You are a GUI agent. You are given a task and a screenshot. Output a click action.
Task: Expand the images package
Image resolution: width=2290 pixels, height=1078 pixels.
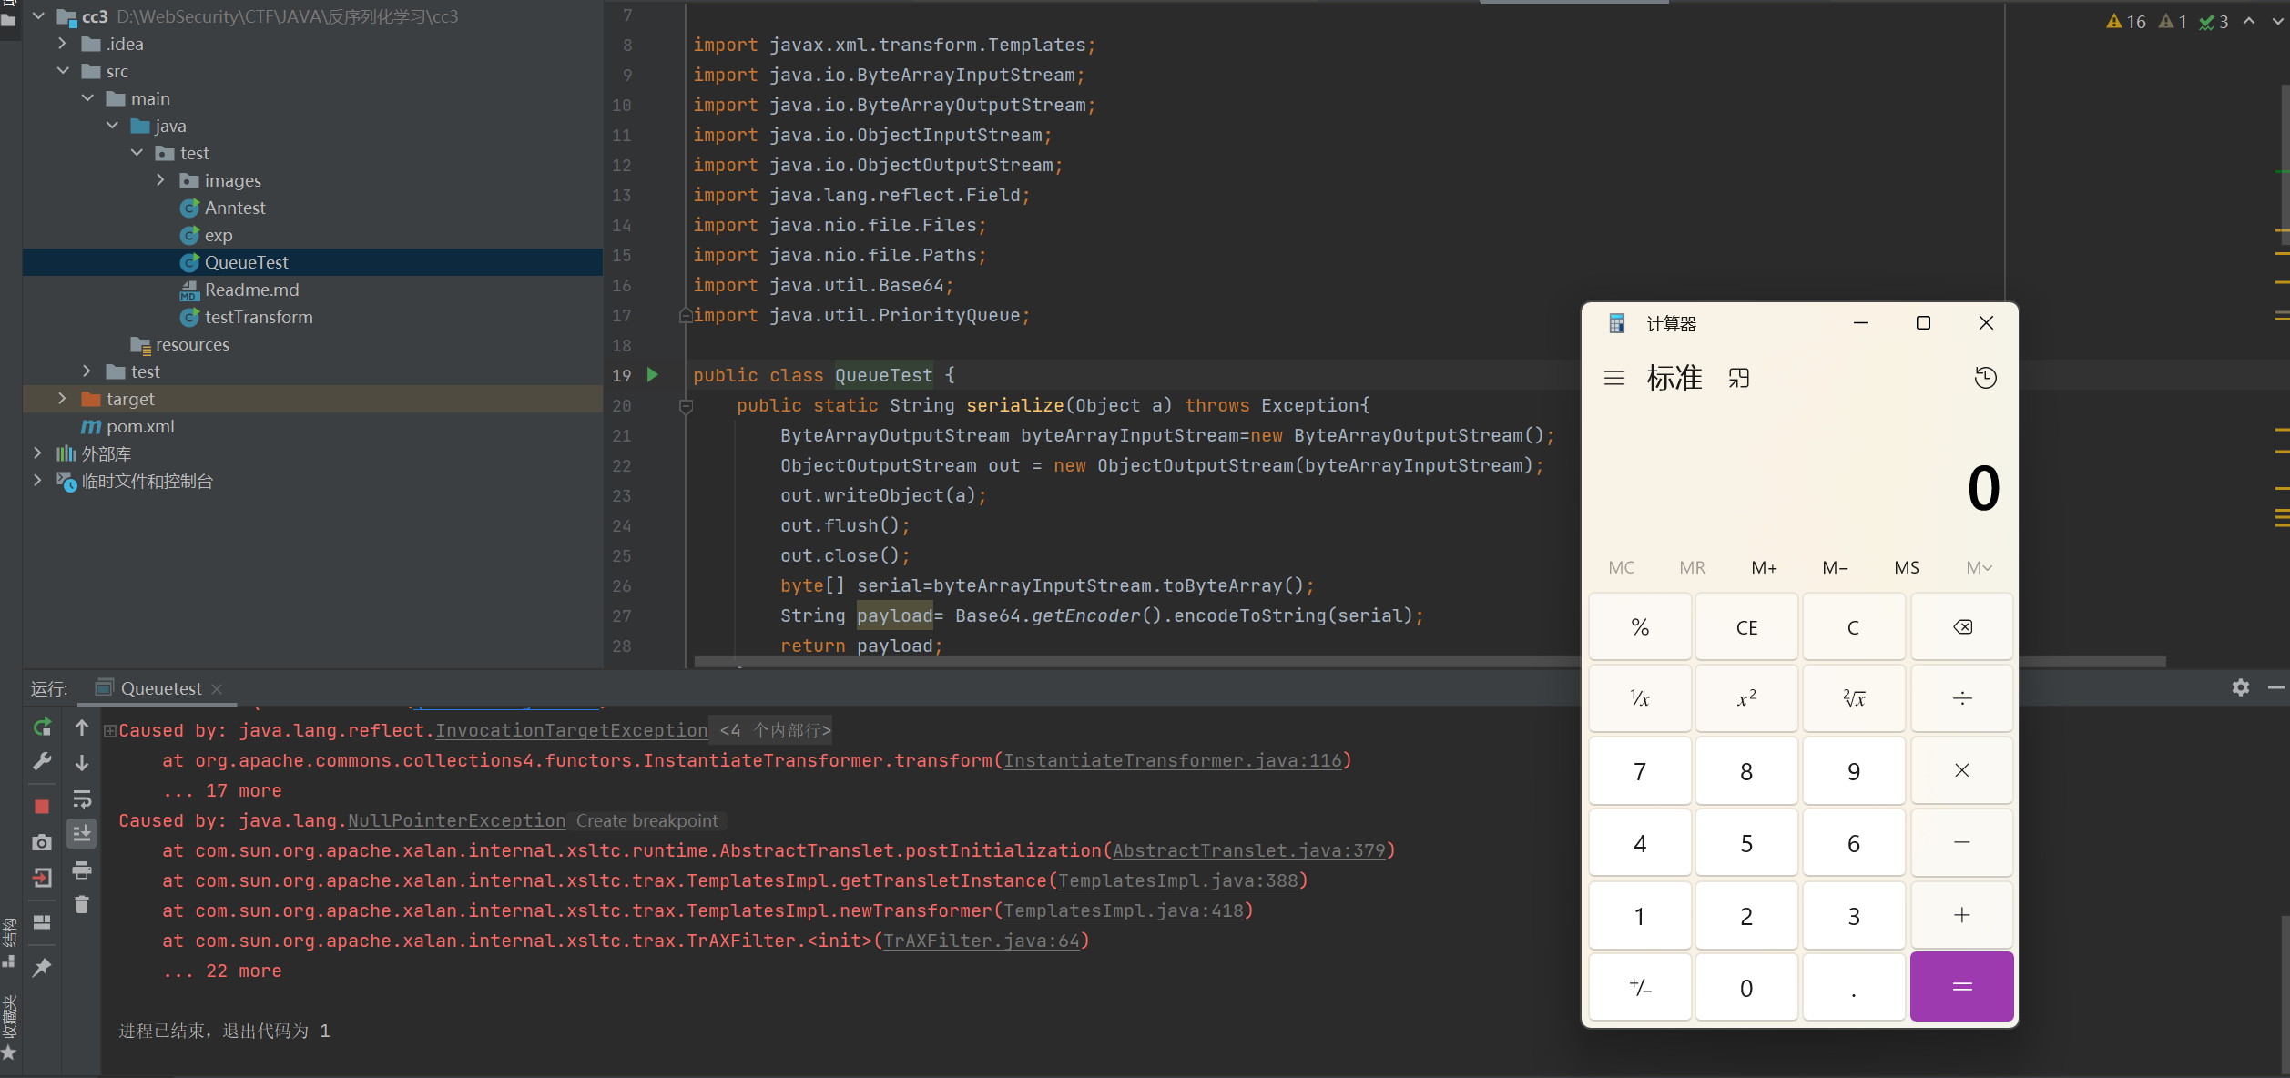(x=160, y=180)
